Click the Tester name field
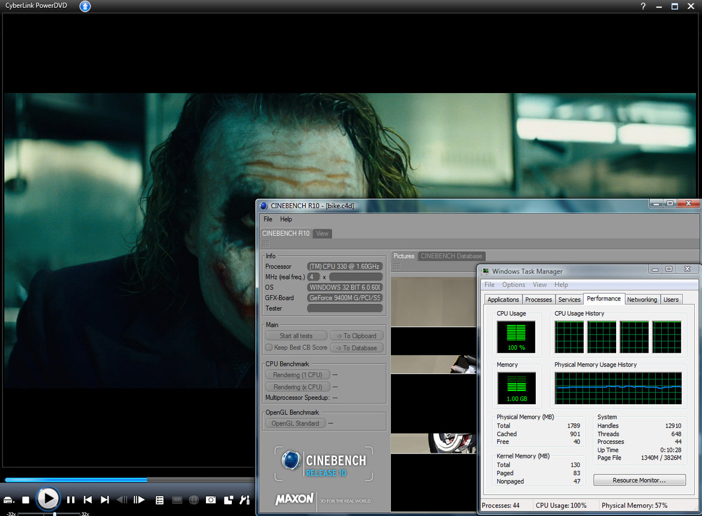The height and width of the screenshot is (516, 702). click(345, 308)
